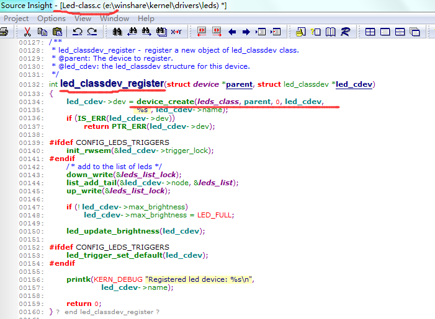Screen dimensions: 435x319
Task: Click the led_classdev_register function name
Action: [112, 84]
